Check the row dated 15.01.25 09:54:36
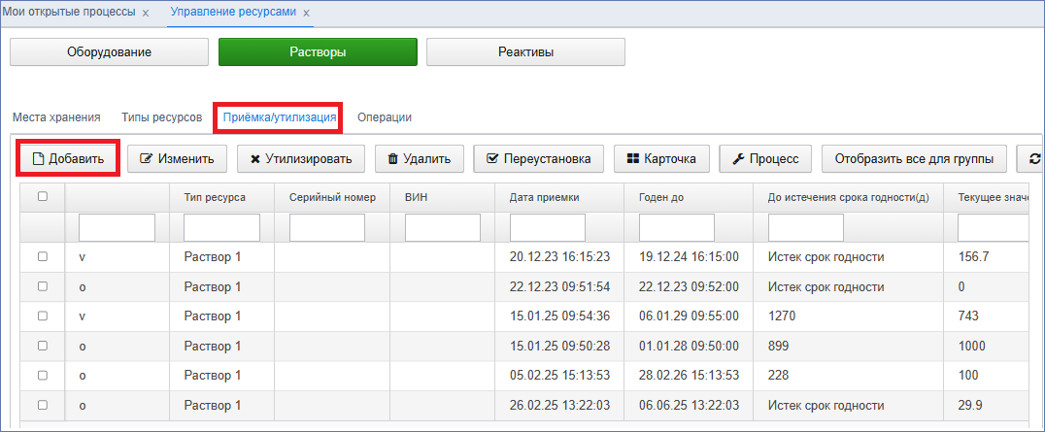The width and height of the screenshot is (1045, 432). (x=43, y=316)
